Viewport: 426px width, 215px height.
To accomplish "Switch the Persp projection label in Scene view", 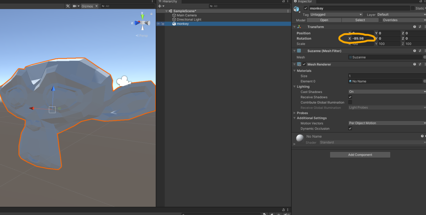I will 142,35.
